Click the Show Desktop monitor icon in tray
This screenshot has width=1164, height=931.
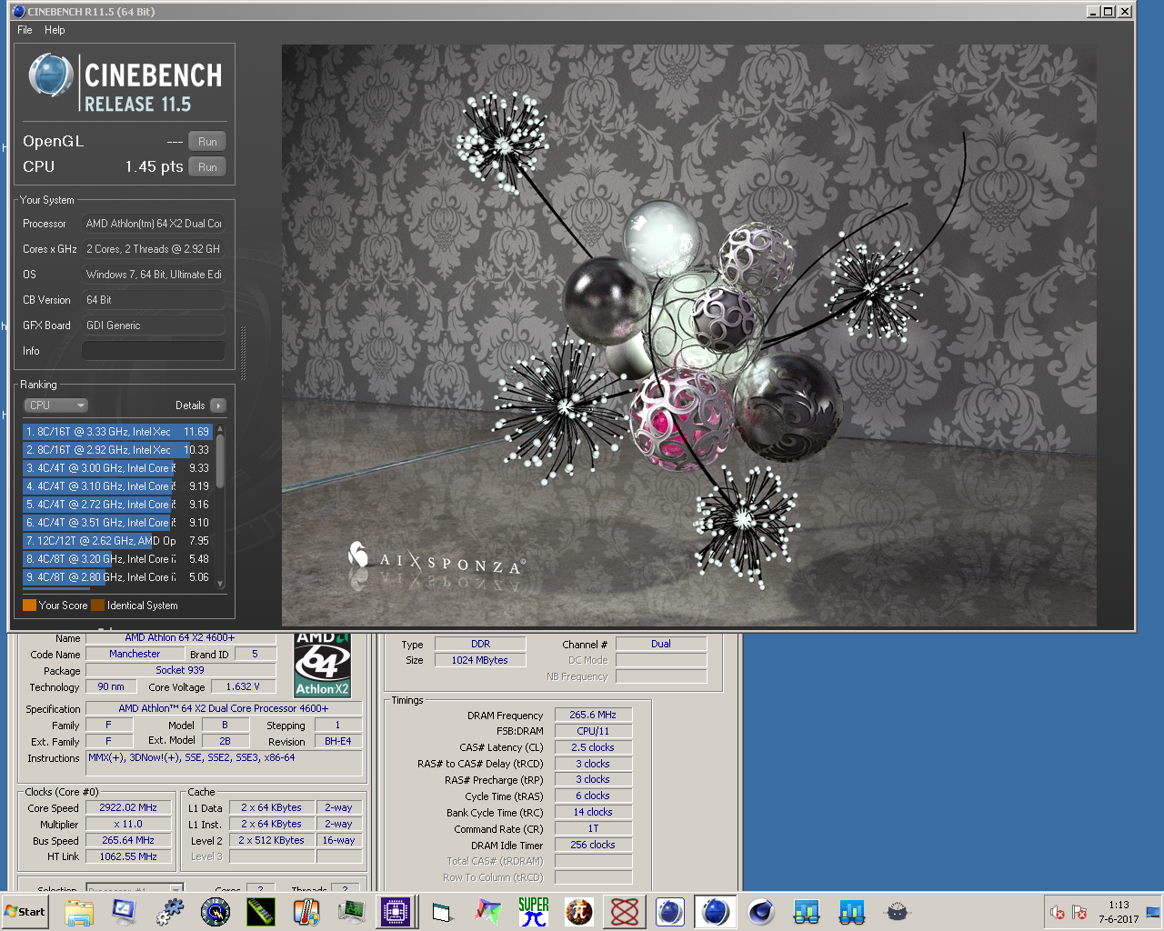click(x=1153, y=912)
